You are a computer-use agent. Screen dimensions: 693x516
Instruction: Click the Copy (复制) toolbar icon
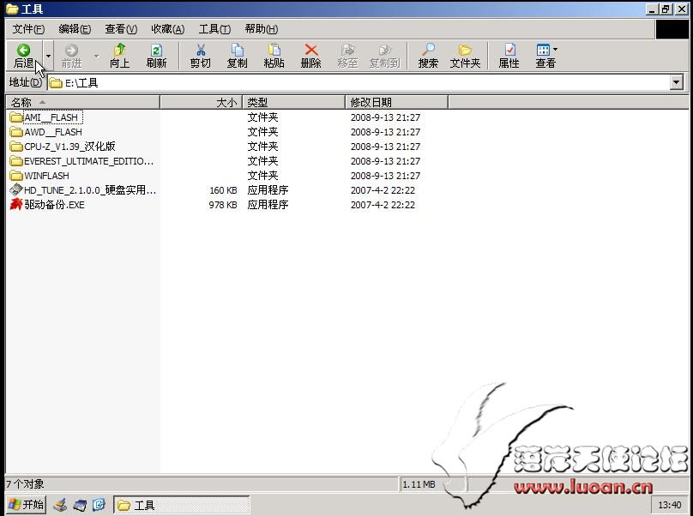[x=238, y=50]
